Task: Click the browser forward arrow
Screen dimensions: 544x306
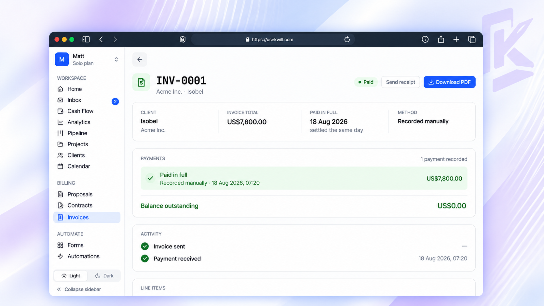Action: click(115, 39)
